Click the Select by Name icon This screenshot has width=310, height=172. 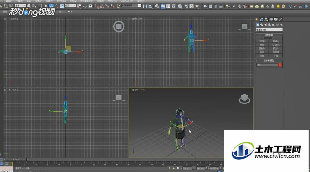(x=34, y=6)
